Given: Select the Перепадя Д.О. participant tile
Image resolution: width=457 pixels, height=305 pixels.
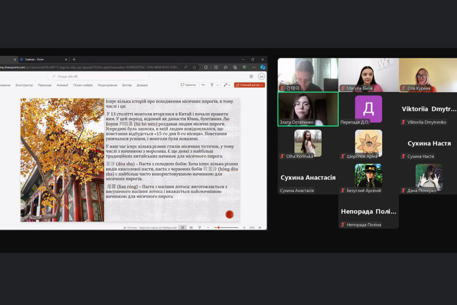Looking at the screenshot, I should (369, 109).
